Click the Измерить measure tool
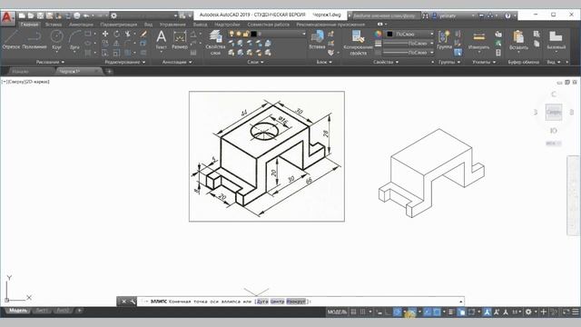The image size is (581, 327). [x=478, y=40]
